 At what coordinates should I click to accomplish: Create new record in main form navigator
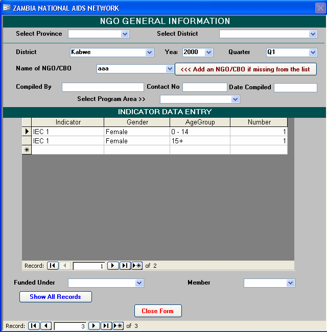[x=118, y=326]
